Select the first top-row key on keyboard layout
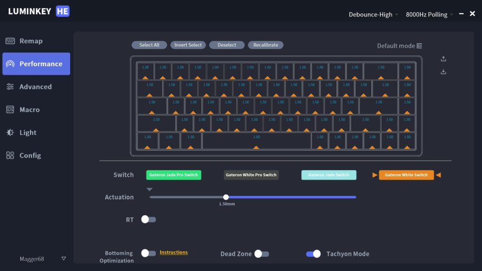The height and width of the screenshot is (271, 482). tap(145, 71)
